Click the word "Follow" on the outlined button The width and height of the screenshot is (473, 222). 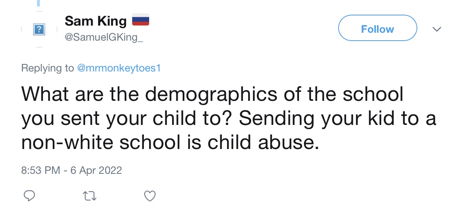pos(377,29)
